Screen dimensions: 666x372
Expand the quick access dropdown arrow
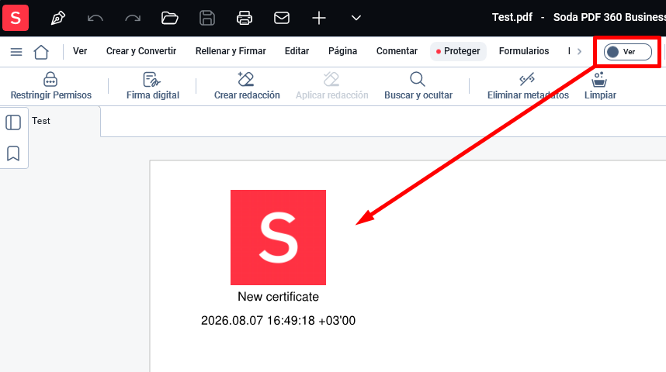(x=356, y=18)
